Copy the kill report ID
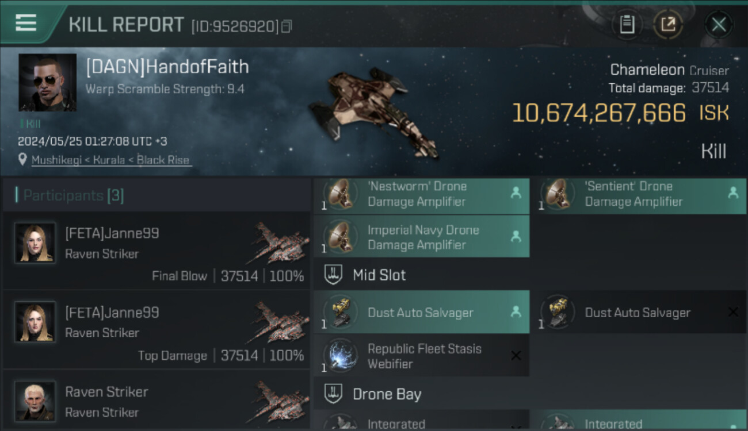Screen dimensions: 748x431 tap(286, 26)
